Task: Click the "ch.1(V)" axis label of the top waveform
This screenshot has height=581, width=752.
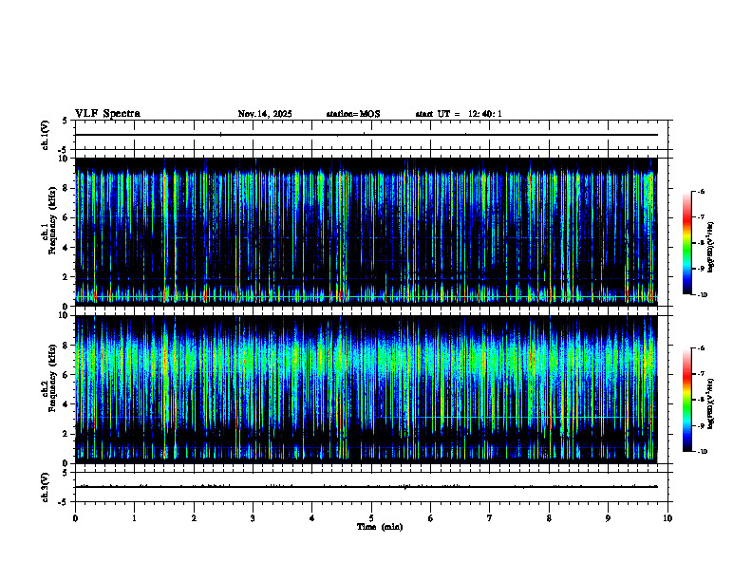Action: click(x=45, y=135)
